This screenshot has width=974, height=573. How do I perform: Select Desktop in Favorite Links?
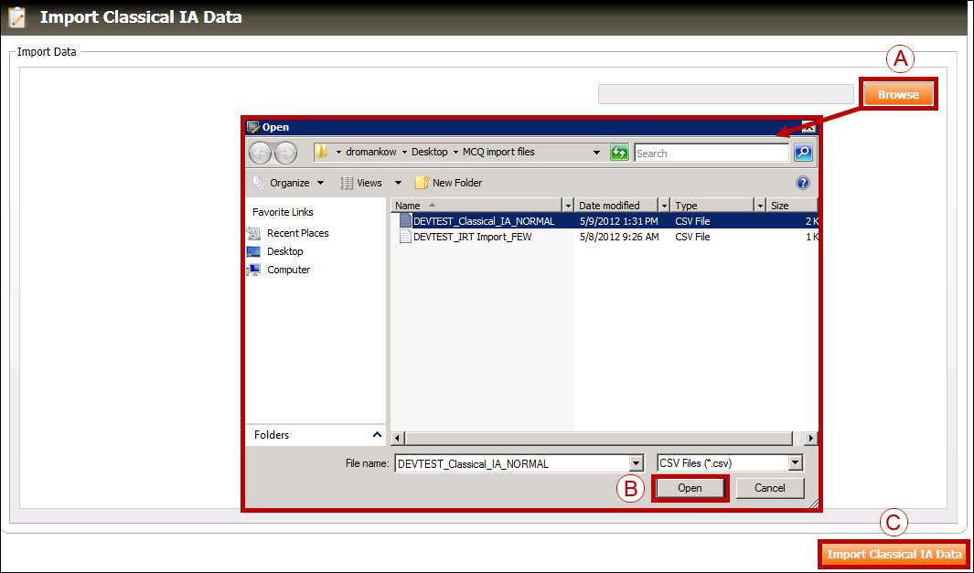click(x=284, y=251)
